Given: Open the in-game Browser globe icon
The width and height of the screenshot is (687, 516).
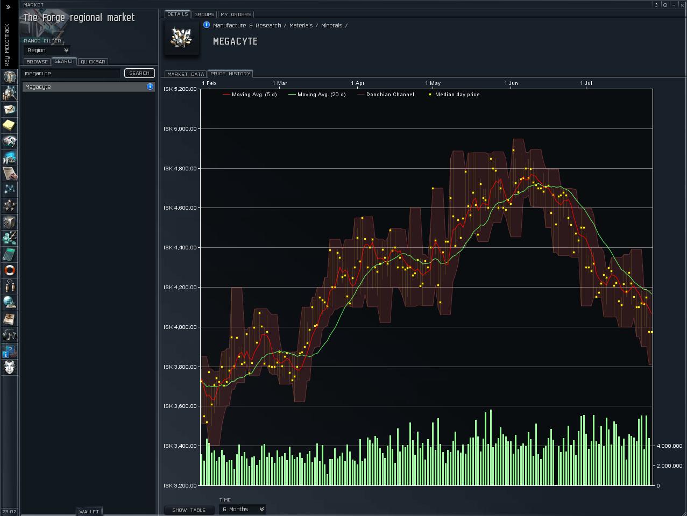Looking at the screenshot, I should click(9, 302).
